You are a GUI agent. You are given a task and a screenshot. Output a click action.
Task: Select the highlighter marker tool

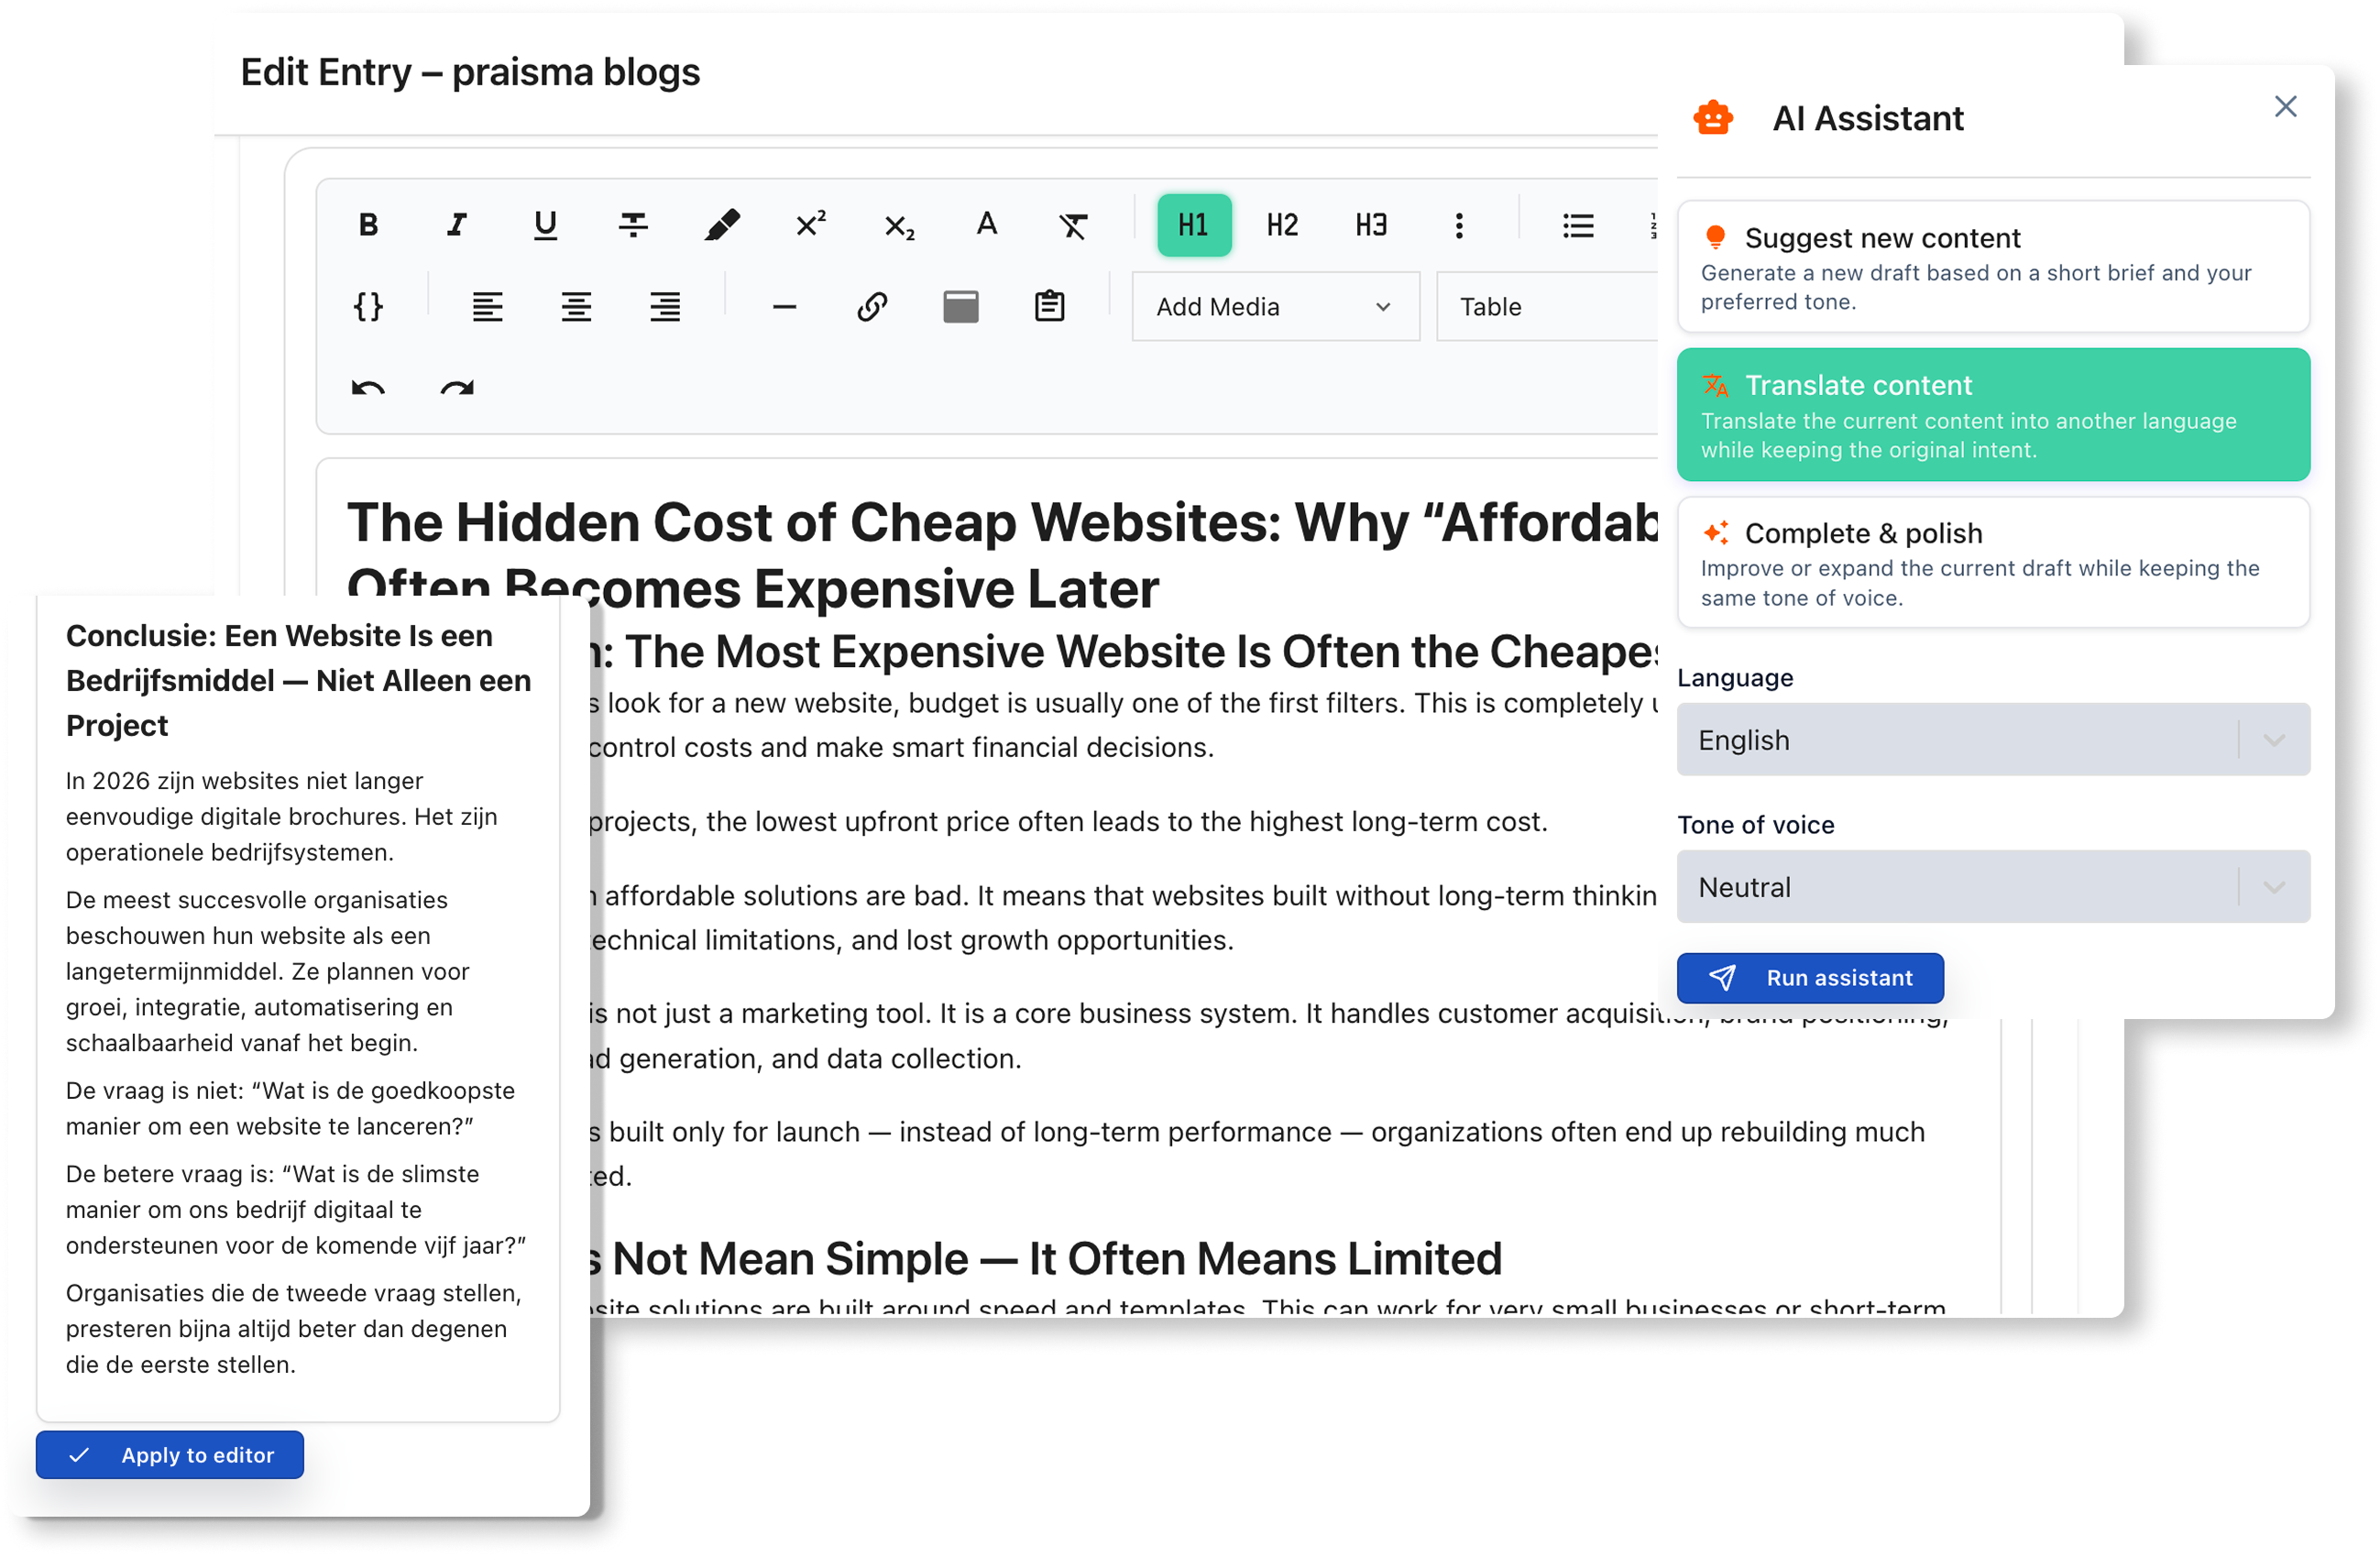point(722,225)
